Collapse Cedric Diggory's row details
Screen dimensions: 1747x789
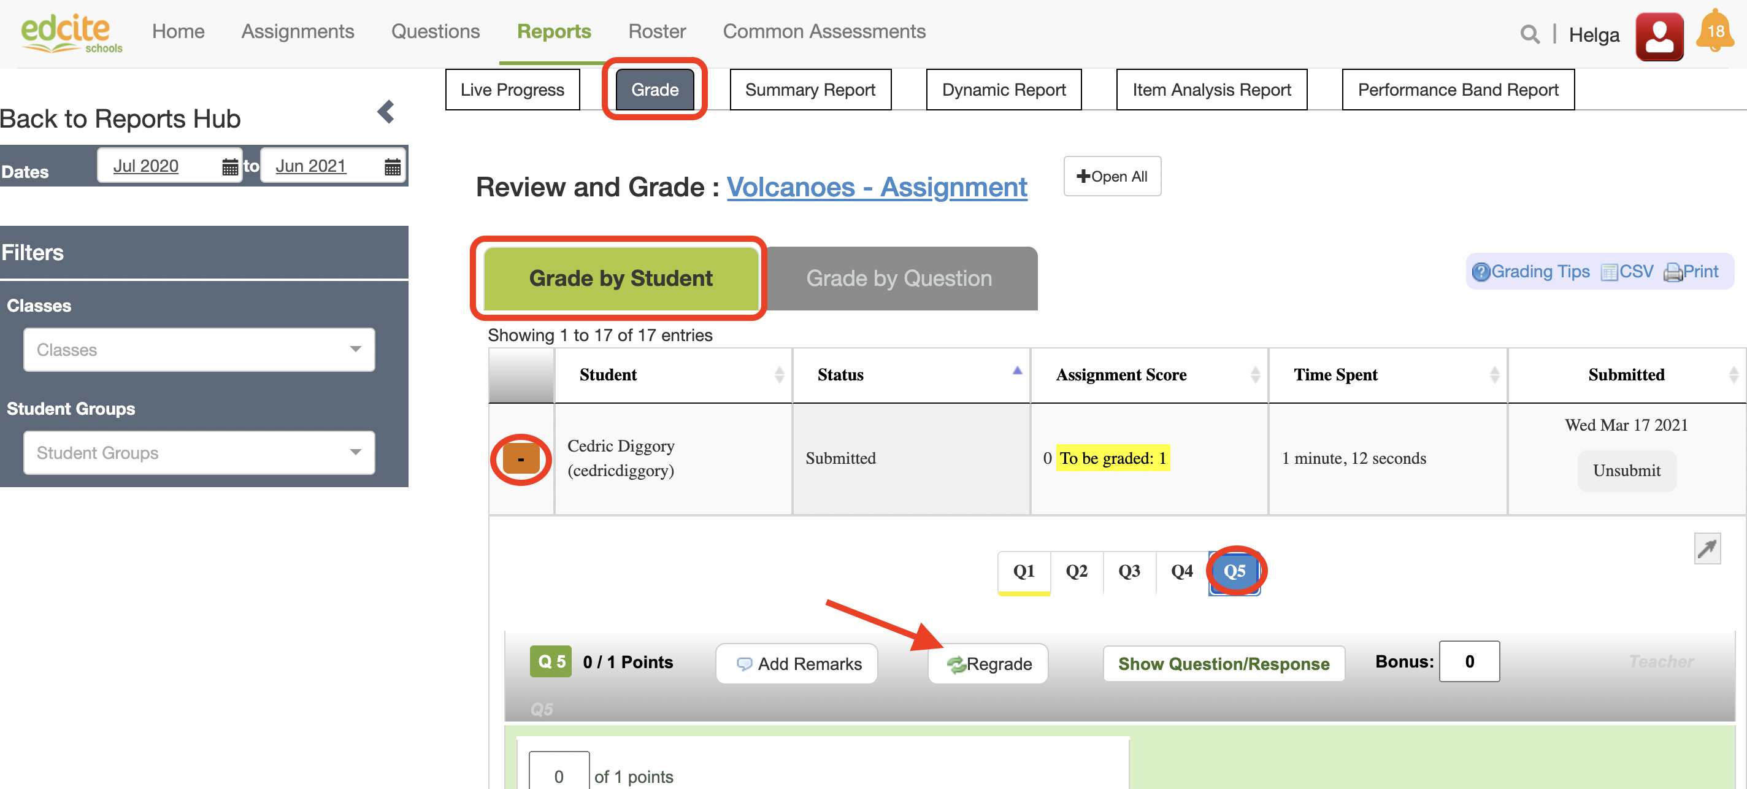pos(520,460)
